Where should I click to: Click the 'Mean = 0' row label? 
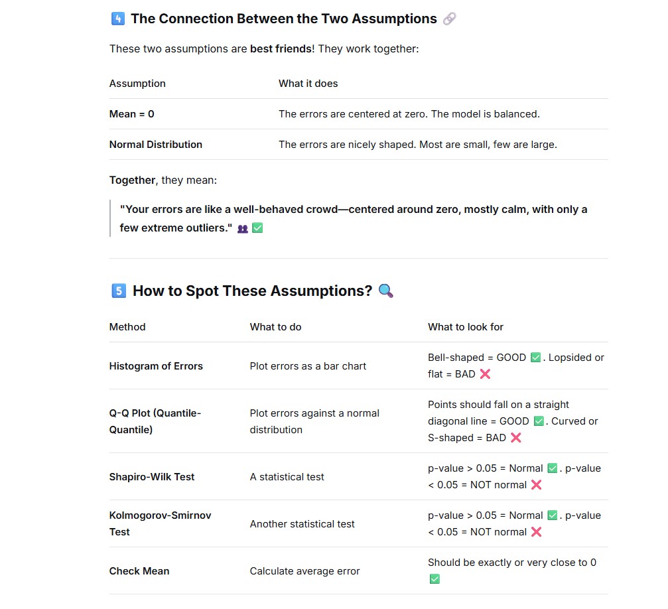[131, 114]
